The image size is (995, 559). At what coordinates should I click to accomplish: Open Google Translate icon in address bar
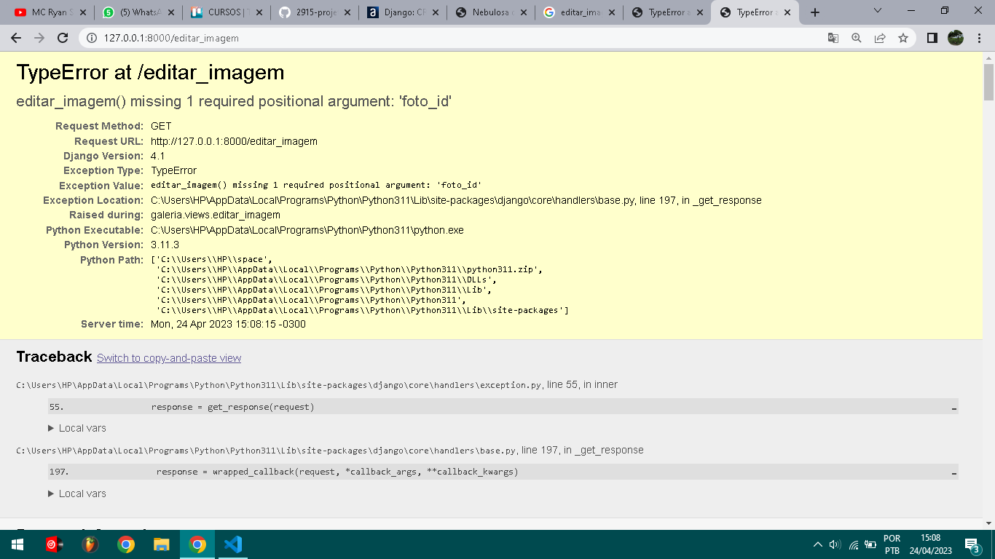pyautogui.click(x=833, y=38)
